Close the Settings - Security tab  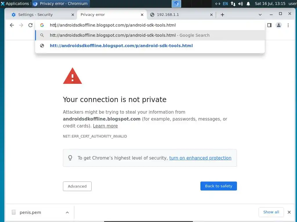[73, 15]
